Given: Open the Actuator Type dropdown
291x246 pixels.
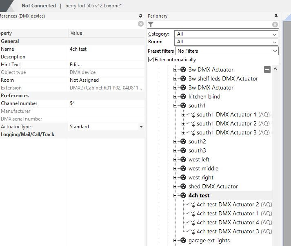Looking at the screenshot, I should tap(141, 127).
